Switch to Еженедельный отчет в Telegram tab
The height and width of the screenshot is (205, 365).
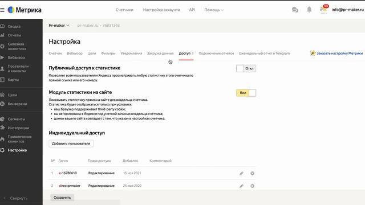point(265,53)
